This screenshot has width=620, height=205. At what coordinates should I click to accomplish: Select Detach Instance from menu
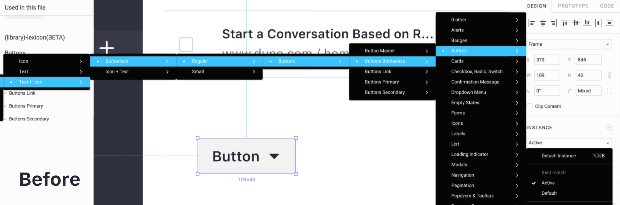point(559,155)
